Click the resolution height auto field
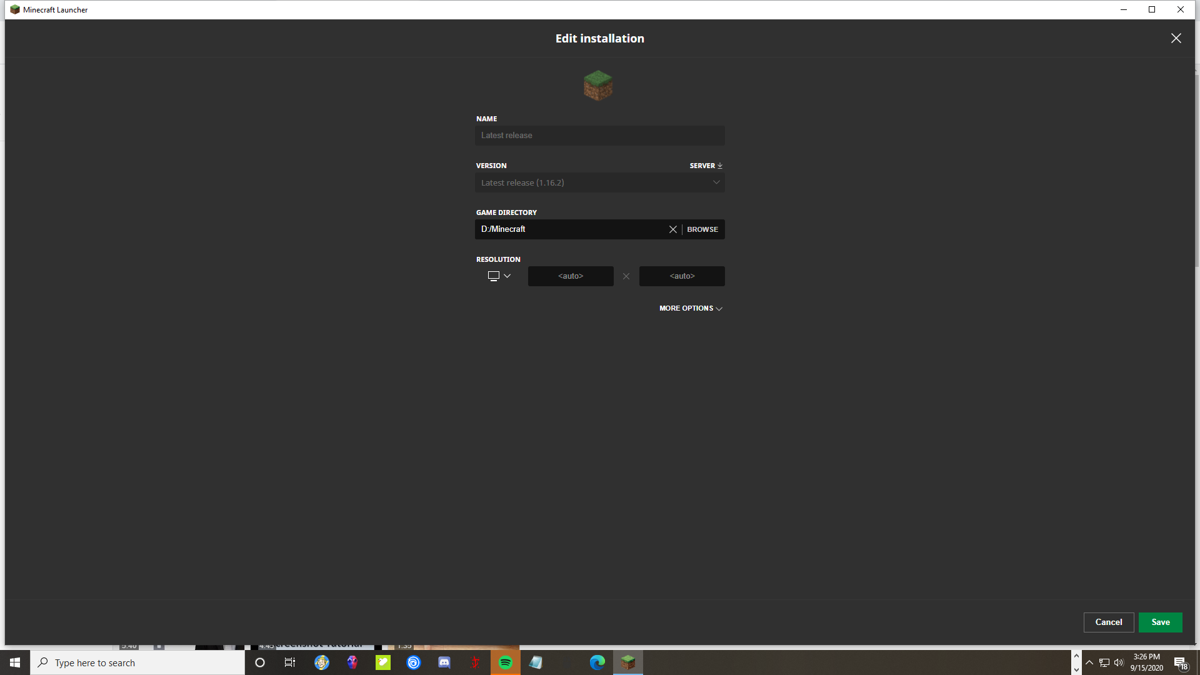The image size is (1200, 675). pos(682,276)
